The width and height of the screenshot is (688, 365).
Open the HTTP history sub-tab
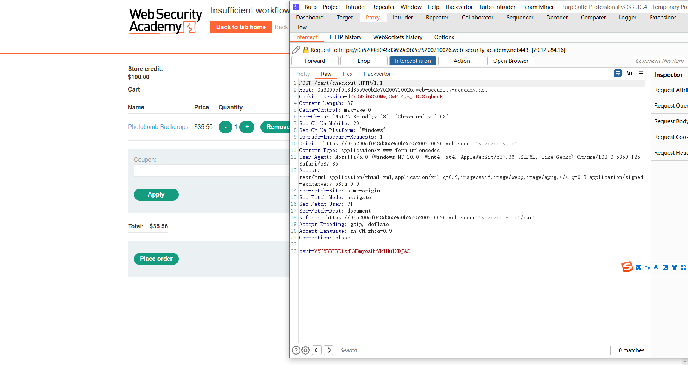[345, 37]
